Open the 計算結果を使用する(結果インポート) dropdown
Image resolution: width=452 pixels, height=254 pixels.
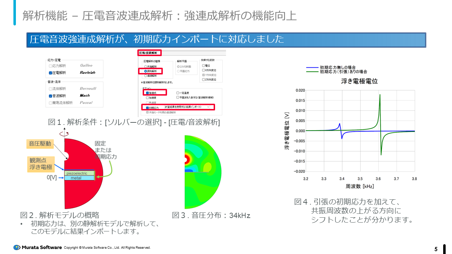pyautogui.click(x=208, y=107)
